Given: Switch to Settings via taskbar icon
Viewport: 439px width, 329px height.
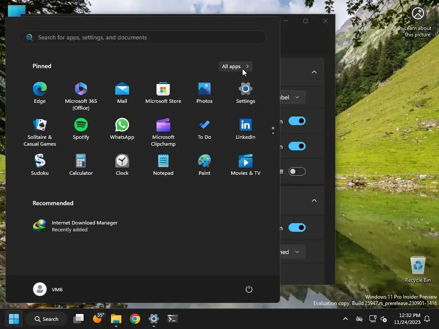Looking at the screenshot, I should pyautogui.click(x=154, y=319).
